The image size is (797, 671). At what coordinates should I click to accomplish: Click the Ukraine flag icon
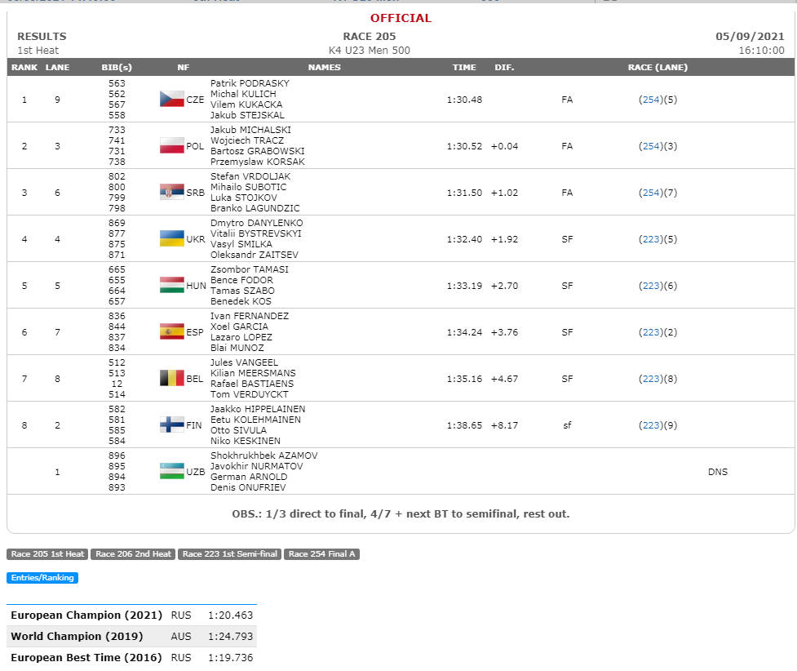tap(172, 239)
